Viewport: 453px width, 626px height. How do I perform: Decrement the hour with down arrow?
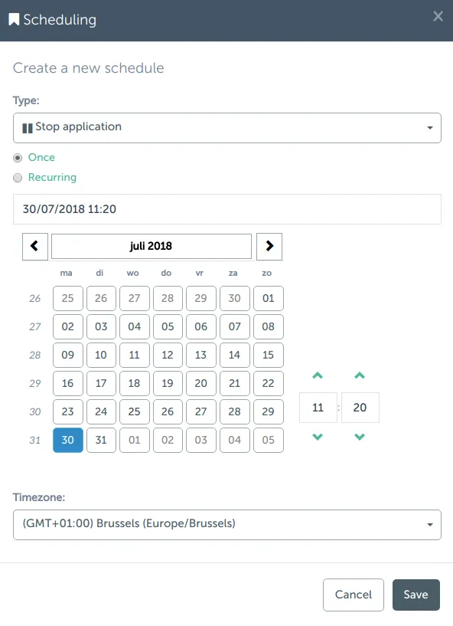pyautogui.click(x=318, y=437)
